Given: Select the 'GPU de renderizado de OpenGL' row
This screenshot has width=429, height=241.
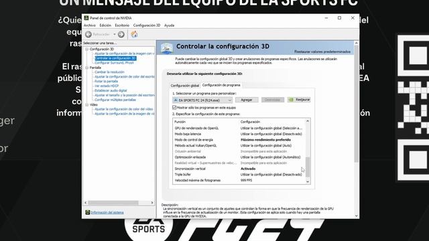Looking at the screenshot, I should tap(239, 128).
